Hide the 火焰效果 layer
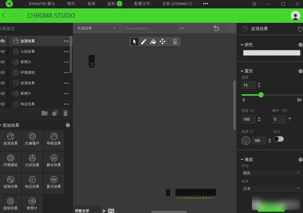Image resolution: width=303 pixels, height=213 pixels. click(x=2, y=52)
